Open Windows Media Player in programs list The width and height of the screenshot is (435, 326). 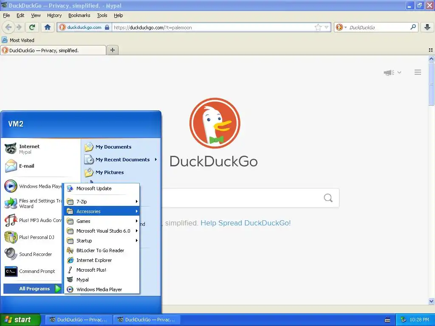tap(102, 289)
